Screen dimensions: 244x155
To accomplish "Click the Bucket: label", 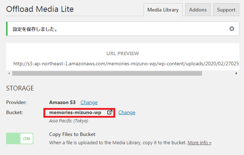I will pyautogui.click(x=14, y=112).
